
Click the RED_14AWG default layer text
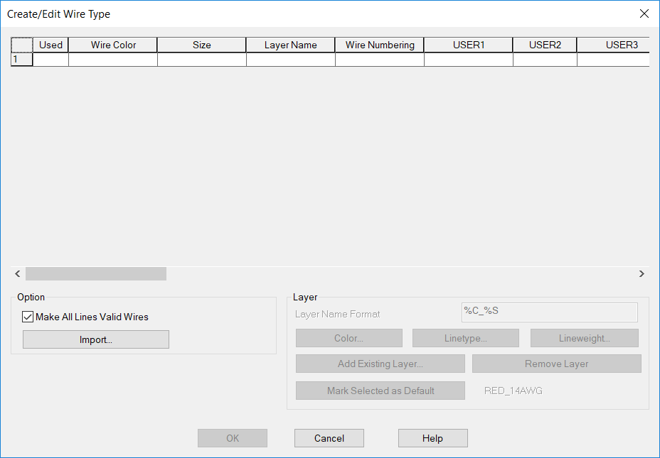pos(513,391)
